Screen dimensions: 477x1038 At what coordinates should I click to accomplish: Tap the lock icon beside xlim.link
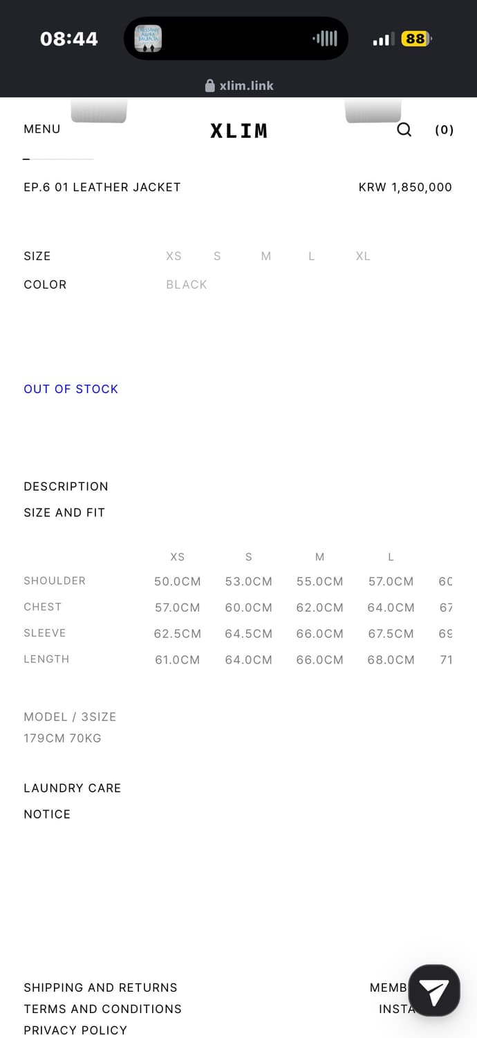pos(210,86)
